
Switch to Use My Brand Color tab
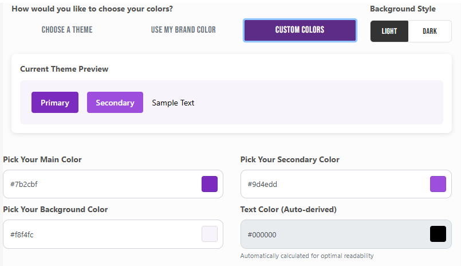click(183, 30)
